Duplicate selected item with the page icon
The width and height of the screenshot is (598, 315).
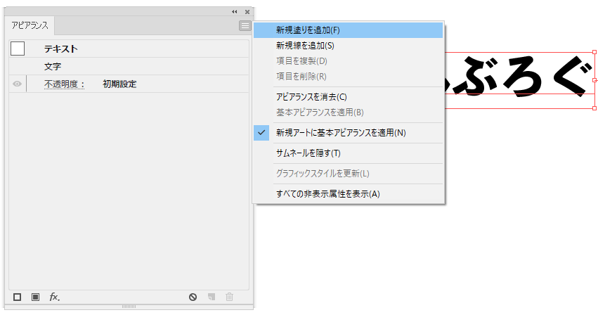pos(212,297)
